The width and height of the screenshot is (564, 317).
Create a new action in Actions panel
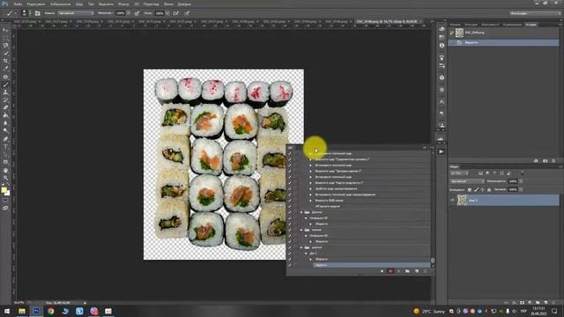point(417,271)
